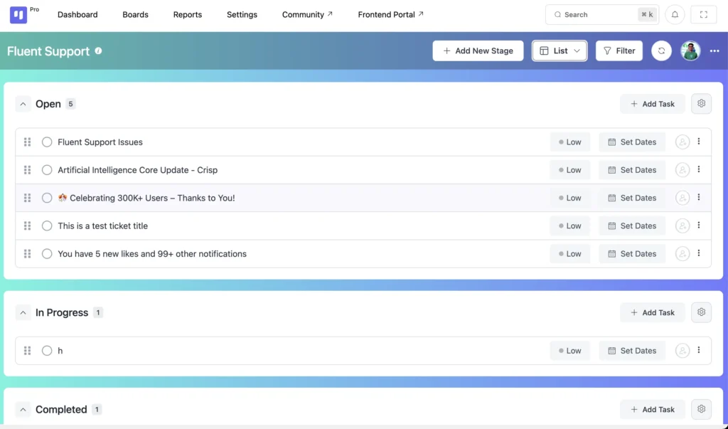Collapse the Open stage

pos(23,104)
